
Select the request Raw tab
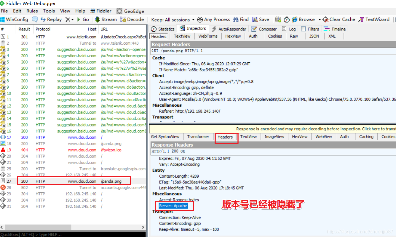294,36
